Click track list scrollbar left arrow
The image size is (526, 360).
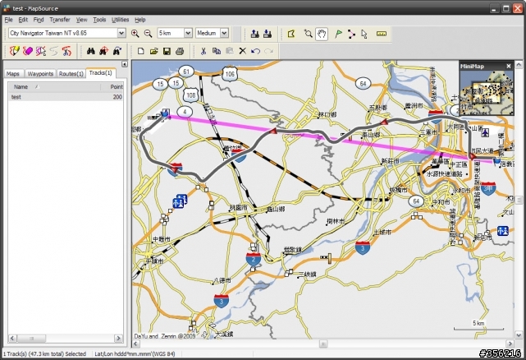[x=12, y=338]
